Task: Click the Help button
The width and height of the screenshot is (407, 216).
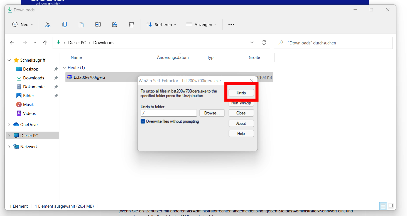Action: point(241,134)
